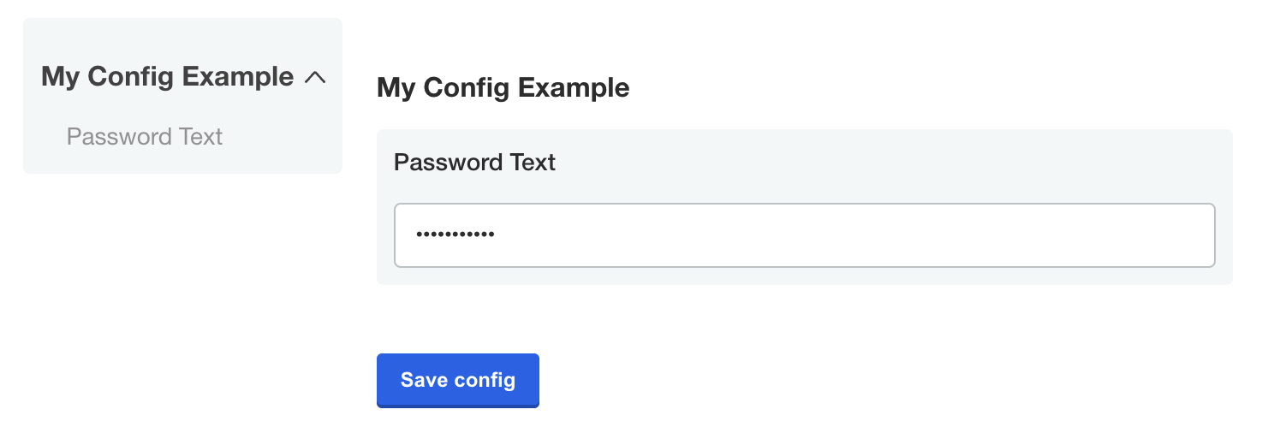Click empty space in the password box

pos(856,235)
